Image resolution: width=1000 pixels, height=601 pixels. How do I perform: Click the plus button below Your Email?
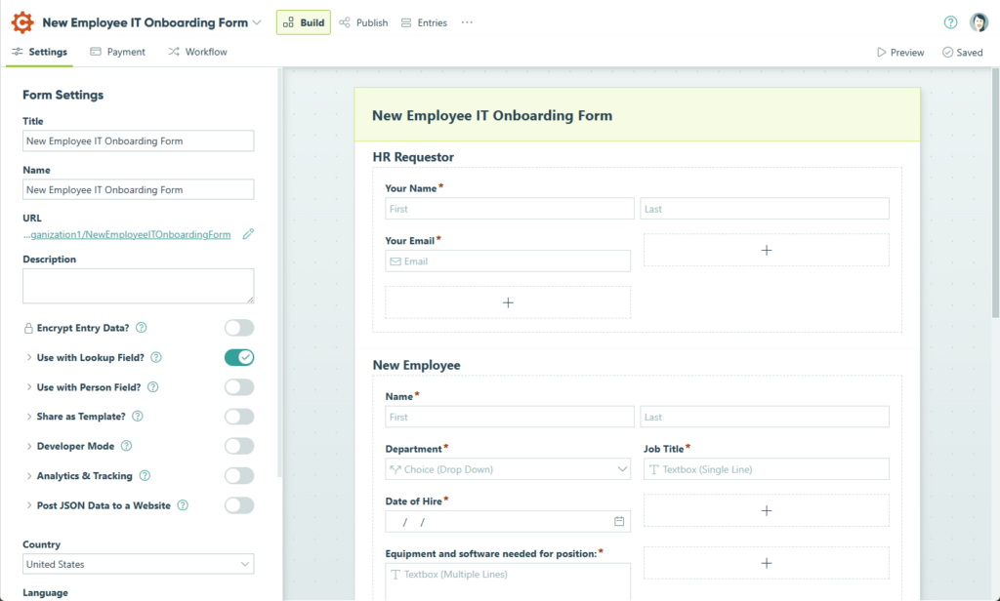508,302
